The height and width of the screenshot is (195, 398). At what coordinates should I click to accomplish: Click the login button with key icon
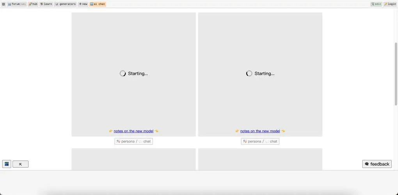(390, 4)
